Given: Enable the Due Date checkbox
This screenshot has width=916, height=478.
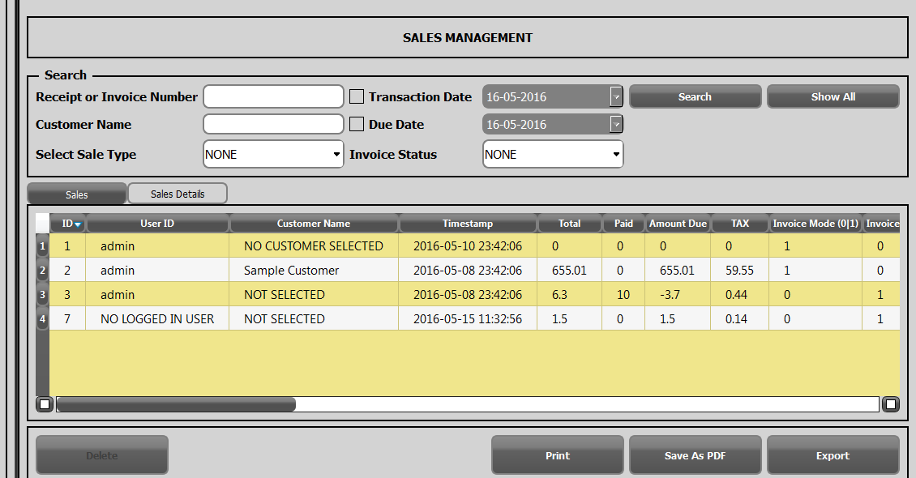Looking at the screenshot, I should pos(357,125).
